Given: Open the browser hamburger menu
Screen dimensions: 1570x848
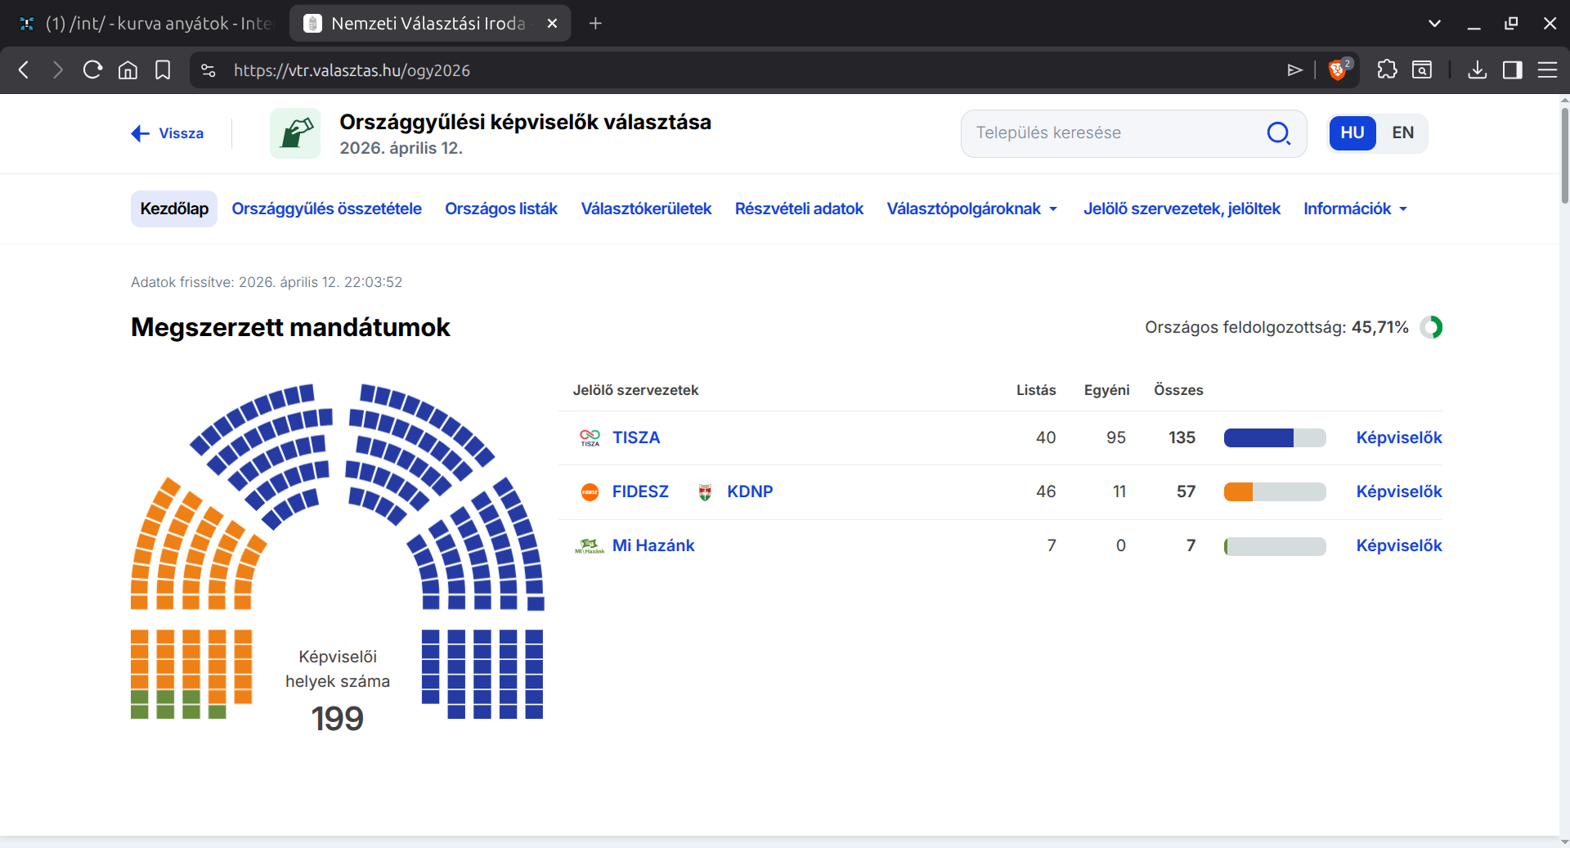Looking at the screenshot, I should tap(1547, 70).
